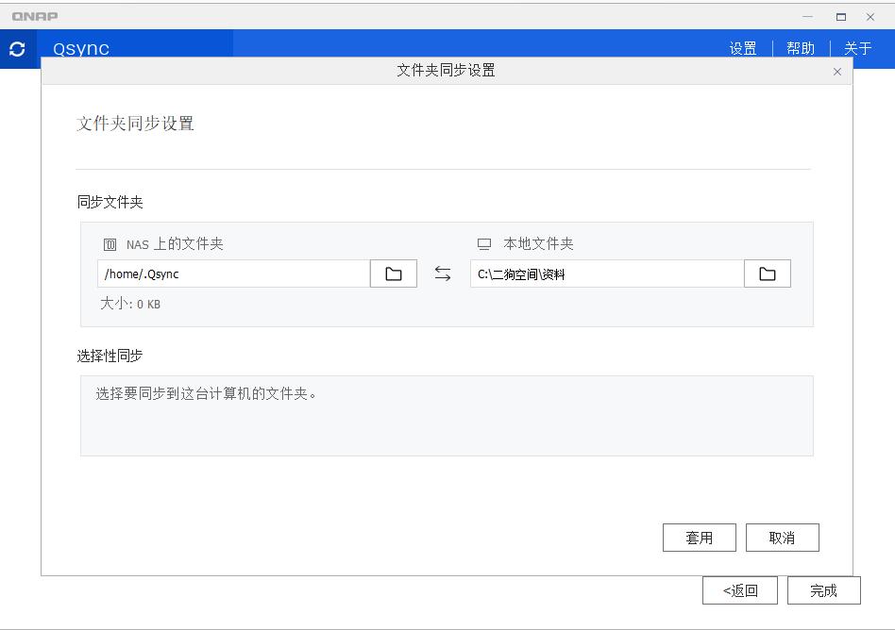895x630 pixels.
Task: Click the NAS device icon beside NAS 上的文件夹
Action: coord(110,243)
